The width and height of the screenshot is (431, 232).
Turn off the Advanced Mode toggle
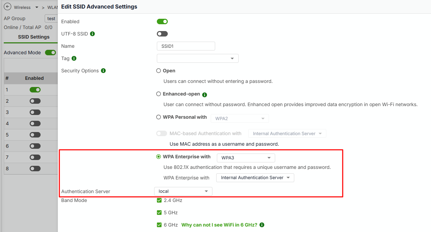[50, 53]
